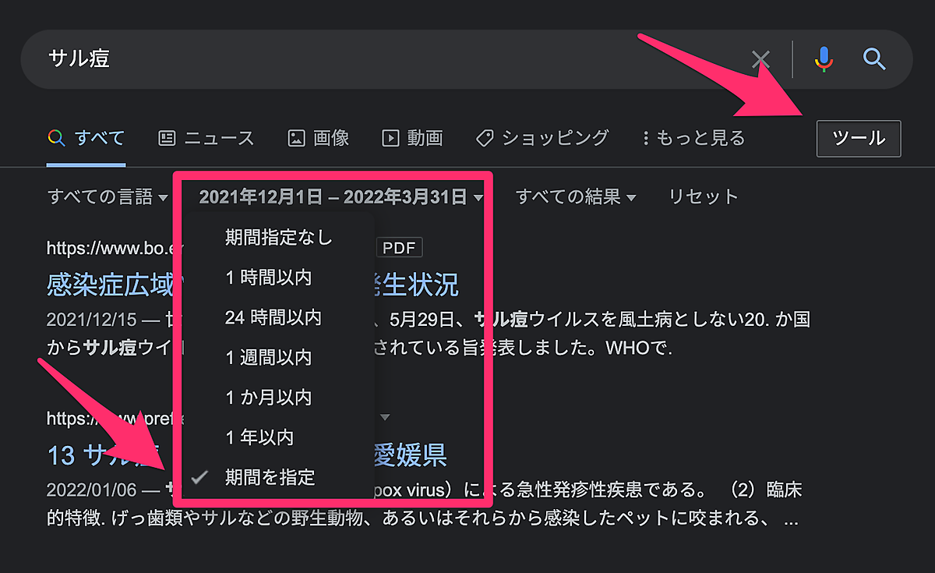Start voice search with the microphone icon
This screenshot has width=935, height=573.
pyautogui.click(x=824, y=59)
